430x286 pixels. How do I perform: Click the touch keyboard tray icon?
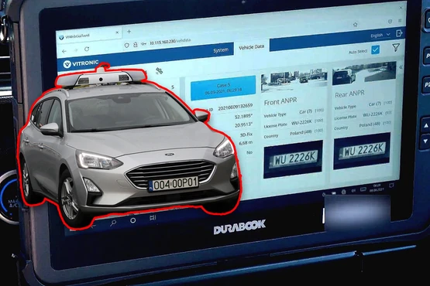point(363,189)
